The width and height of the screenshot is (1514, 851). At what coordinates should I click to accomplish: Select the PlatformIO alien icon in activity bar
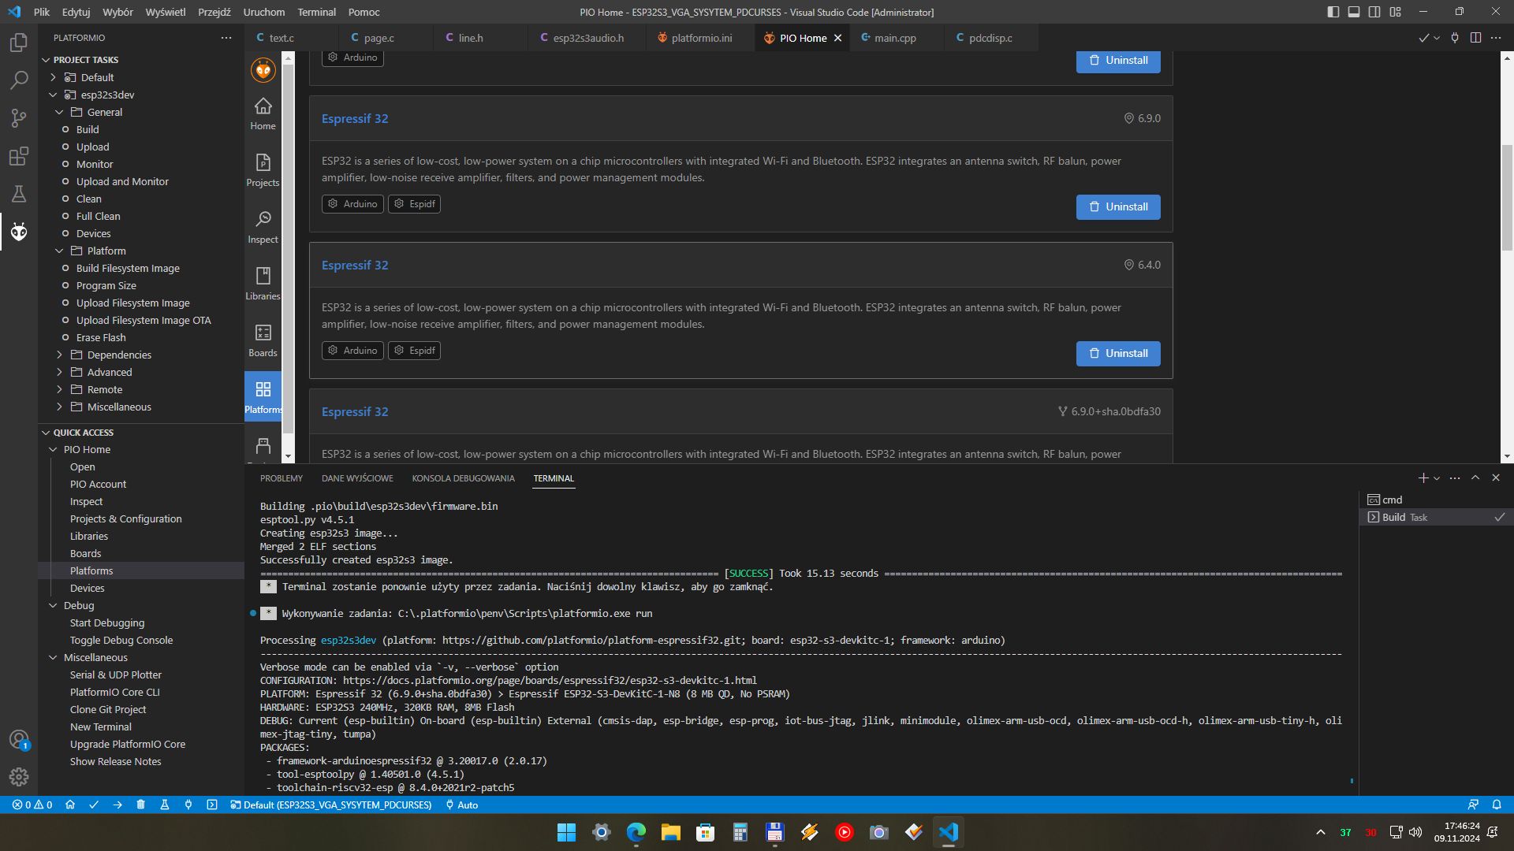[19, 232]
